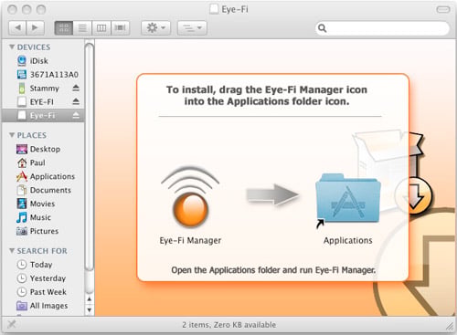Toggle toolbar with top-right pill button

pos(443,9)
